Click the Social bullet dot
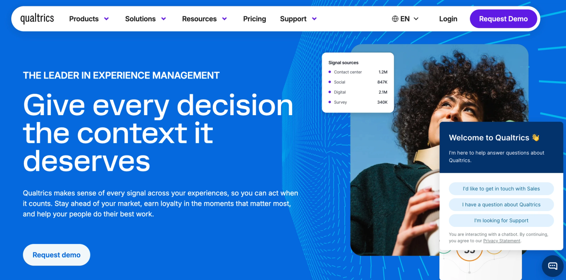The width and height of the screenshot is (566, 280). point(329,82)
